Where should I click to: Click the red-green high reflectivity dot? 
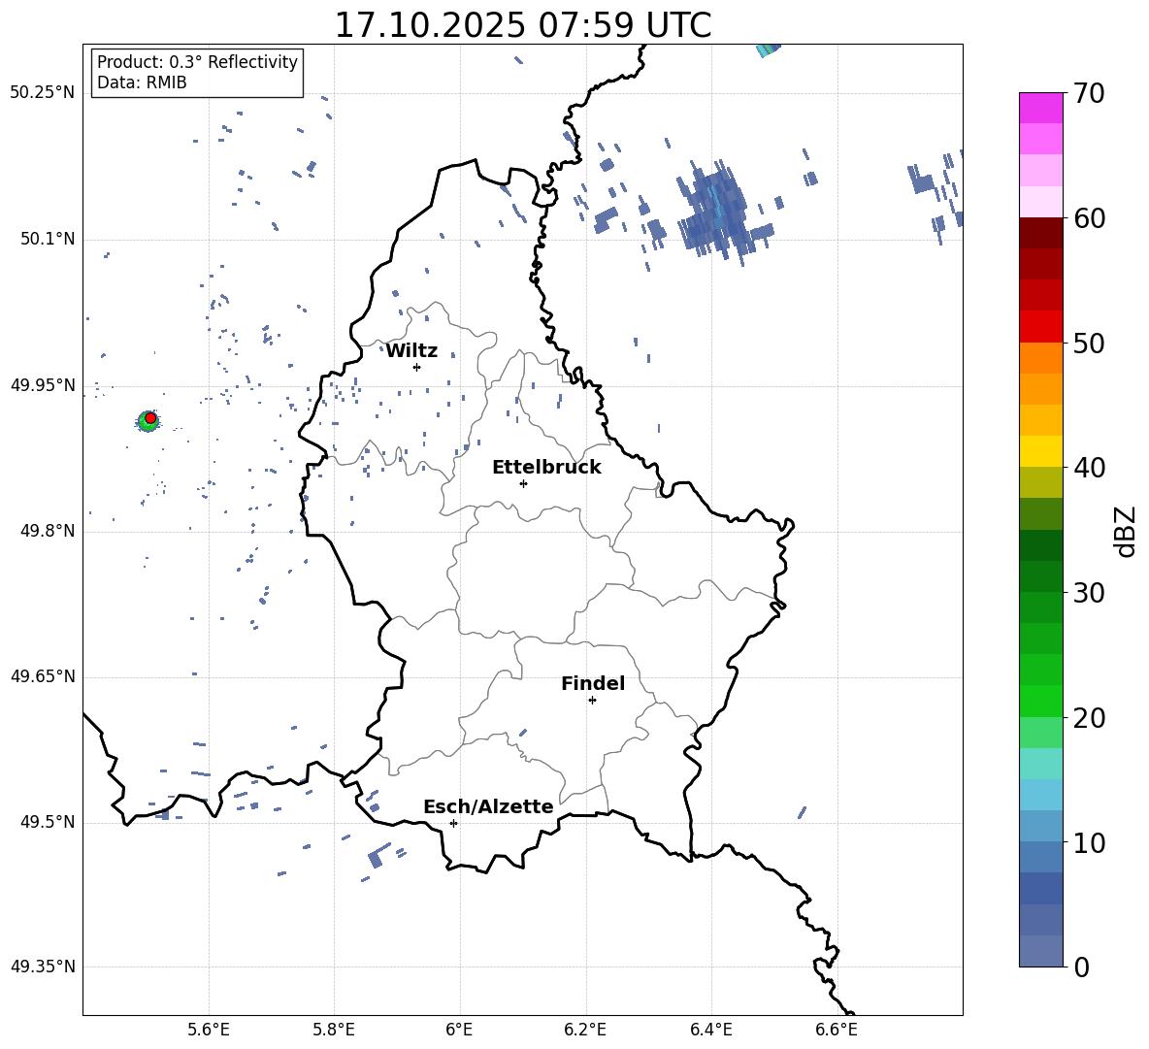tap(148, 420)
